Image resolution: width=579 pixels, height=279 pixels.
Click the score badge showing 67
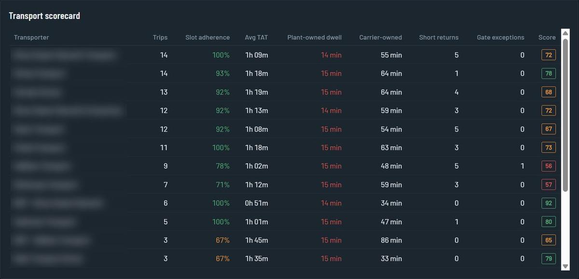tap(549, 129)
